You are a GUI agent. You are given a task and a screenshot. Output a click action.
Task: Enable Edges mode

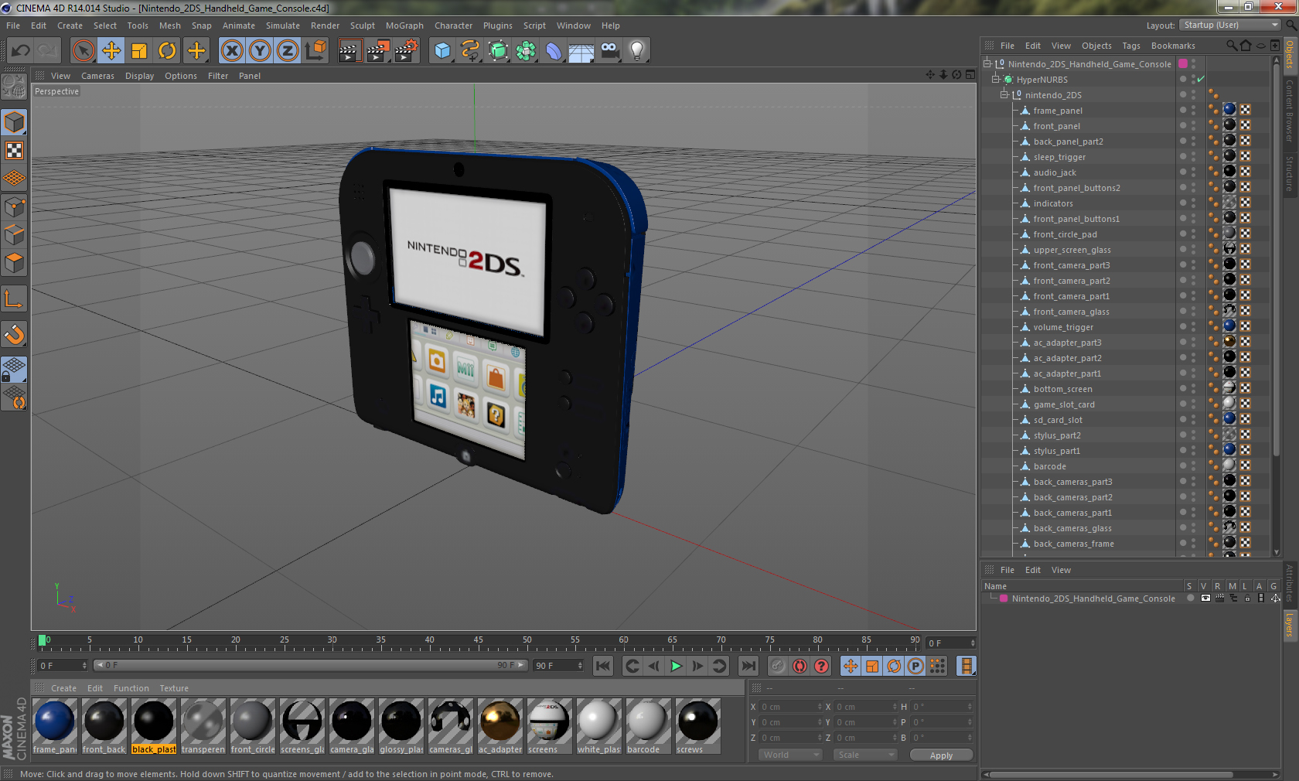(14, 234)
